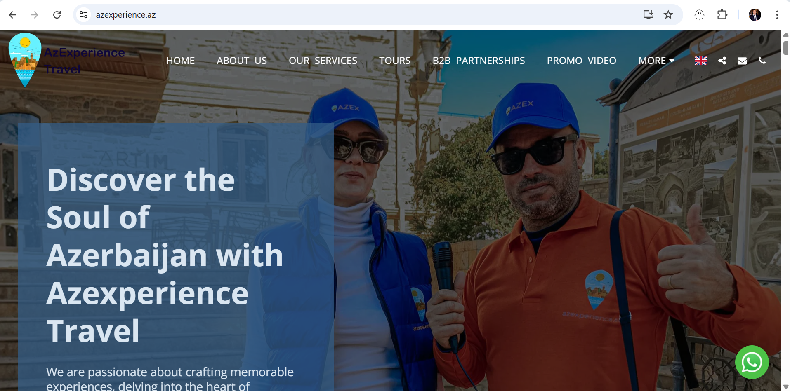Open the WhatsApp chat bubble
The image size is (790, 391).
click(752, 362)
